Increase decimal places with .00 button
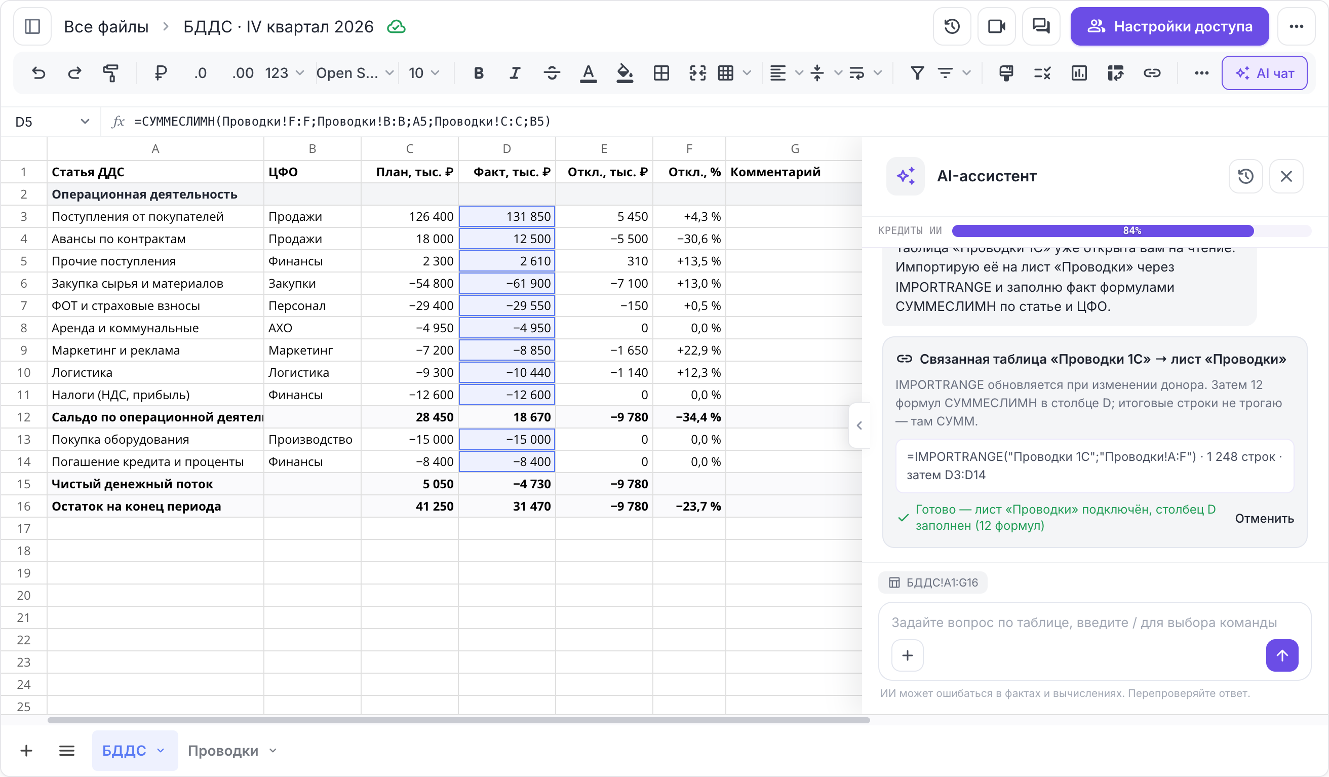Image resolution: width=1329 pixels, height=777 pixels. tap(243, 73)
